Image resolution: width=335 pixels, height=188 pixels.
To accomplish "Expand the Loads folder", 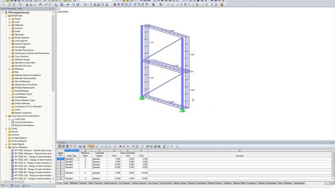I will (x=6, y=128).
